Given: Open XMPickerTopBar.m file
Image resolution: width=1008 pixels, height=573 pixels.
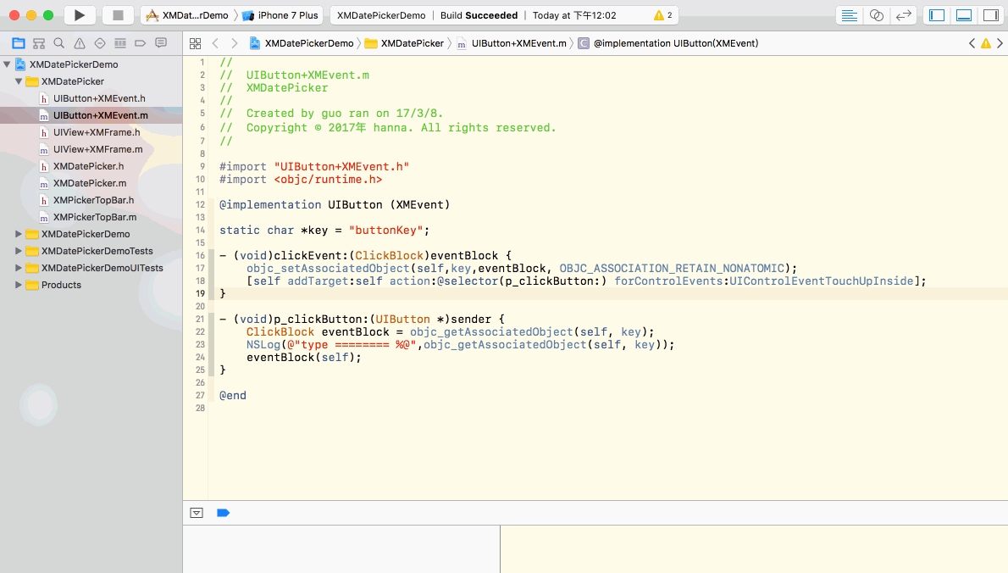Looking at the screenshot, I should pos(95,217).
